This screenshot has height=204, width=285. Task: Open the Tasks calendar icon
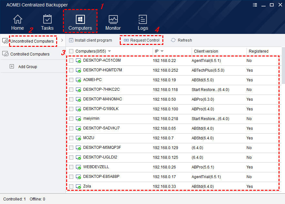(x=47, y=19)
